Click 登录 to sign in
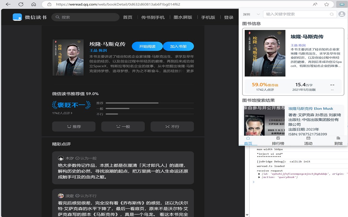This screenshot has width=348, height=217. tap(229, 17)
